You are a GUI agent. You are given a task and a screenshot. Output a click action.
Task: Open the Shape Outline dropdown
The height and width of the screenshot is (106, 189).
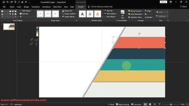tap(69, 14)
